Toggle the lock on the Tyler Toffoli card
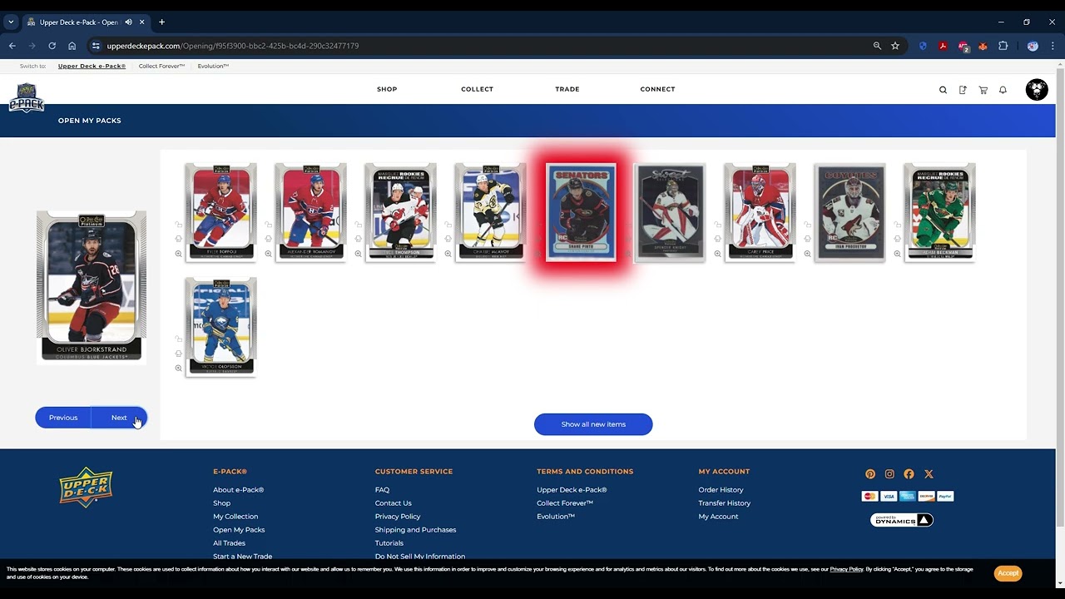This screenshot has height=599, width=1065. point(178,225)
